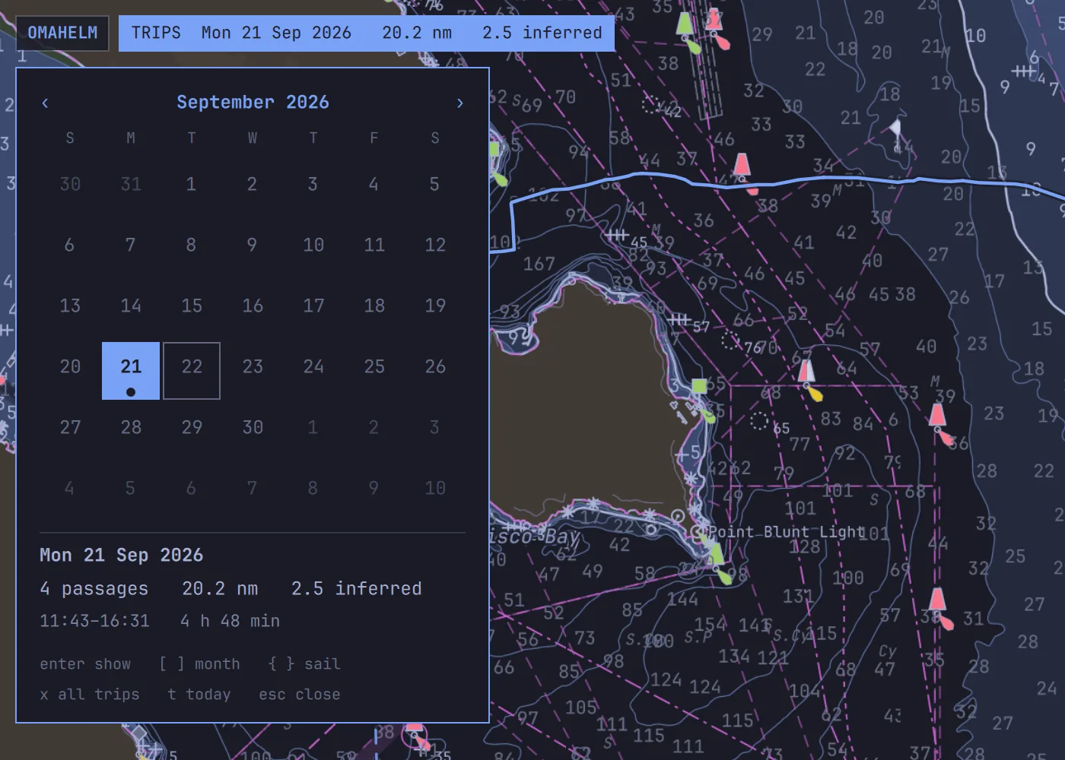This screenshot has height=760, width=1065.
Task: Click the 4 h 48 min duration text
Action: [x=230, y=621]
